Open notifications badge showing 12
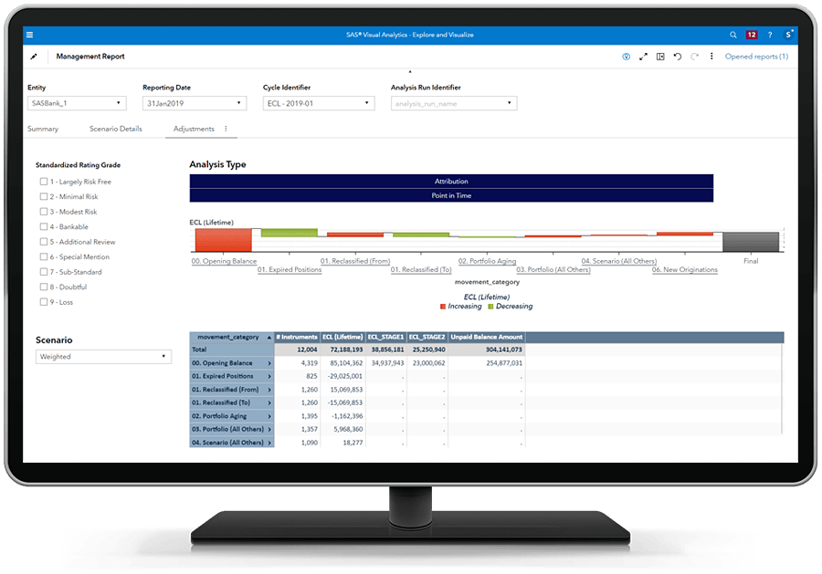Screen dimensions: 822x574 [752, 35]
